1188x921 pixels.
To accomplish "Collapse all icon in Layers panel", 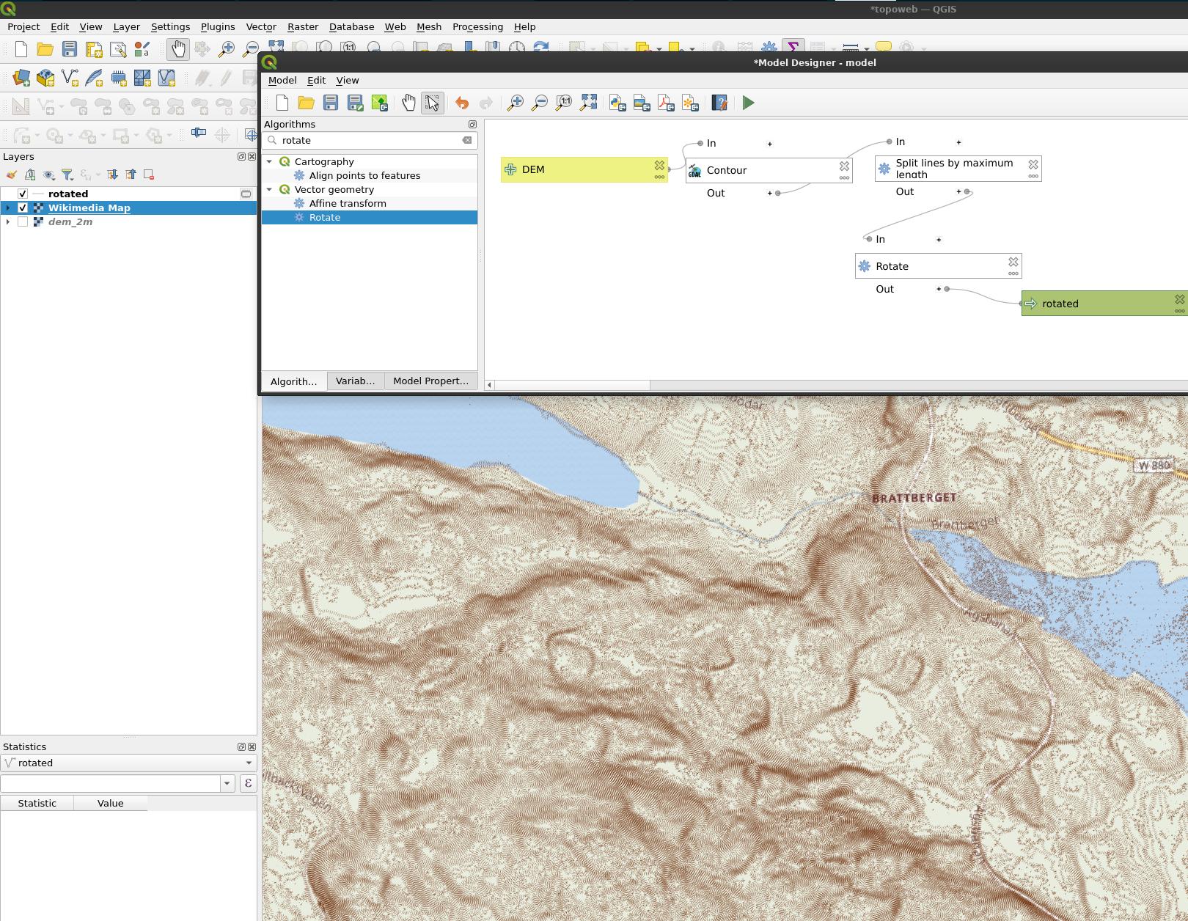I will [x=131, y=175].
